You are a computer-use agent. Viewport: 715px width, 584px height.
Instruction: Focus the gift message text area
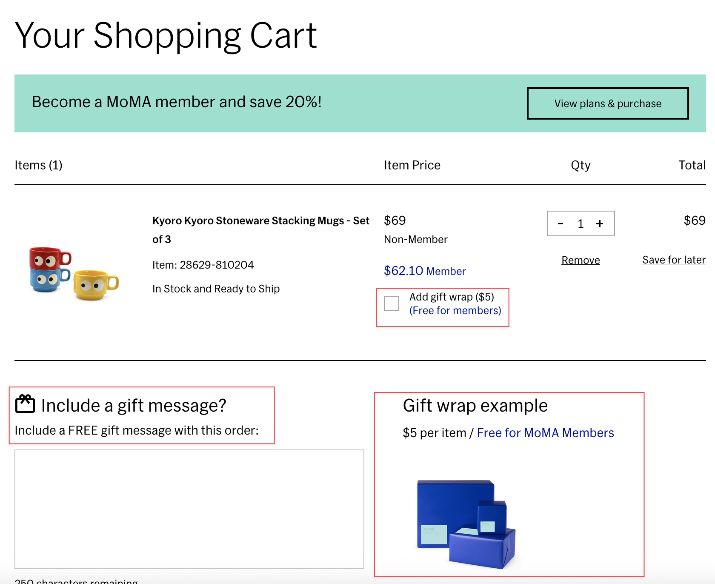tap(189, 509)
